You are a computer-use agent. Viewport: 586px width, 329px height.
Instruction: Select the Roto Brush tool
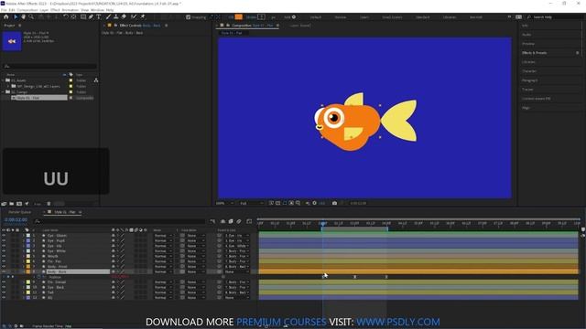point(134,16)
